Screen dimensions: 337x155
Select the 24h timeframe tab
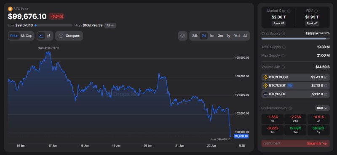[195, 36]
